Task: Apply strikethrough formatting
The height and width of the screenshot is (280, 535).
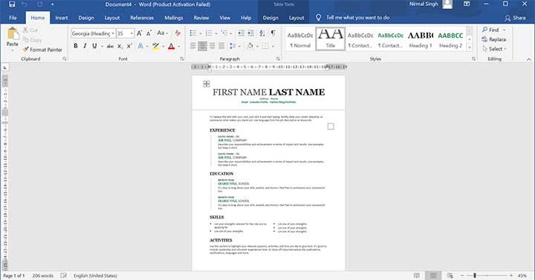Action: point(110,46)
